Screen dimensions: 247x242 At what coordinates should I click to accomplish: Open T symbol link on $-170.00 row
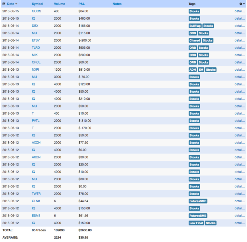(33, 128)
